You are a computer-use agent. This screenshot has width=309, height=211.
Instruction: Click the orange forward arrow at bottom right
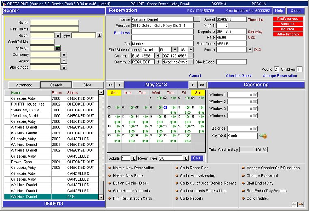300,205
